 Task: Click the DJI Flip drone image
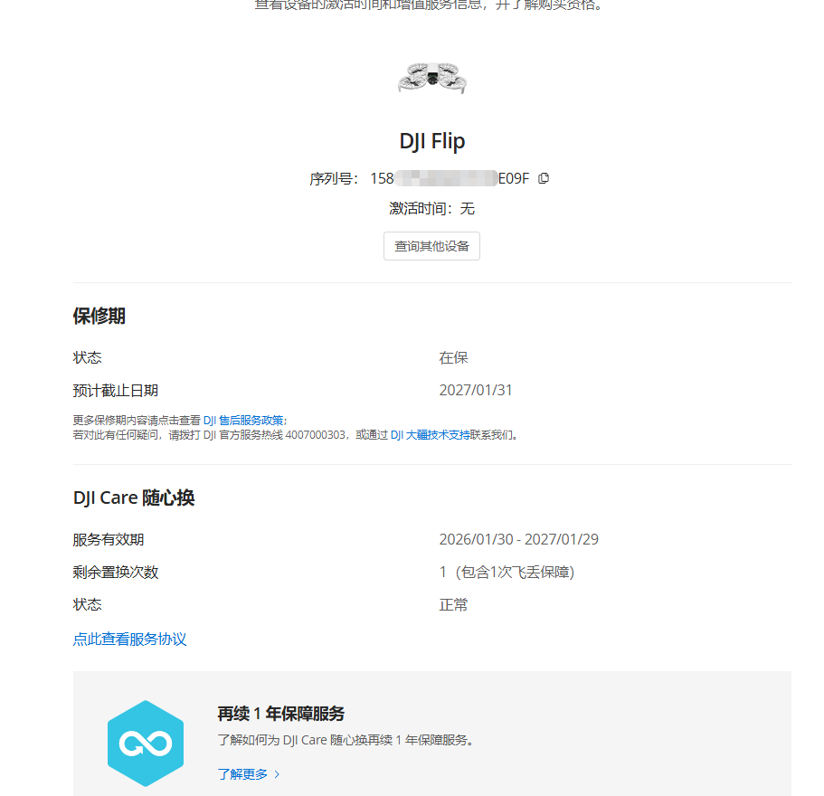point(432,78)
